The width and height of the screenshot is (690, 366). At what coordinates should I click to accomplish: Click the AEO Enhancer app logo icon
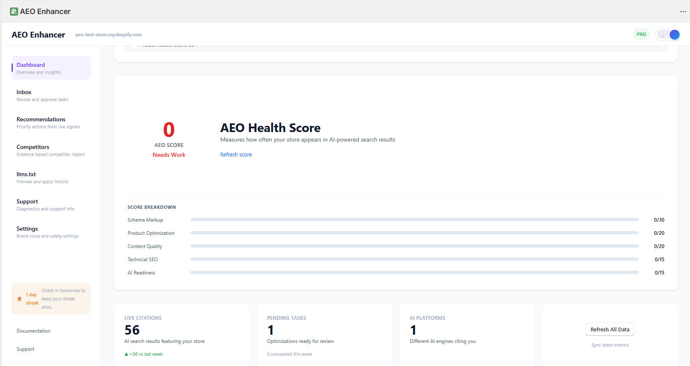[14, 12]
